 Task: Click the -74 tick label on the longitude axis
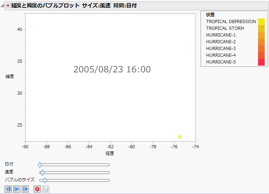(196, 147)
